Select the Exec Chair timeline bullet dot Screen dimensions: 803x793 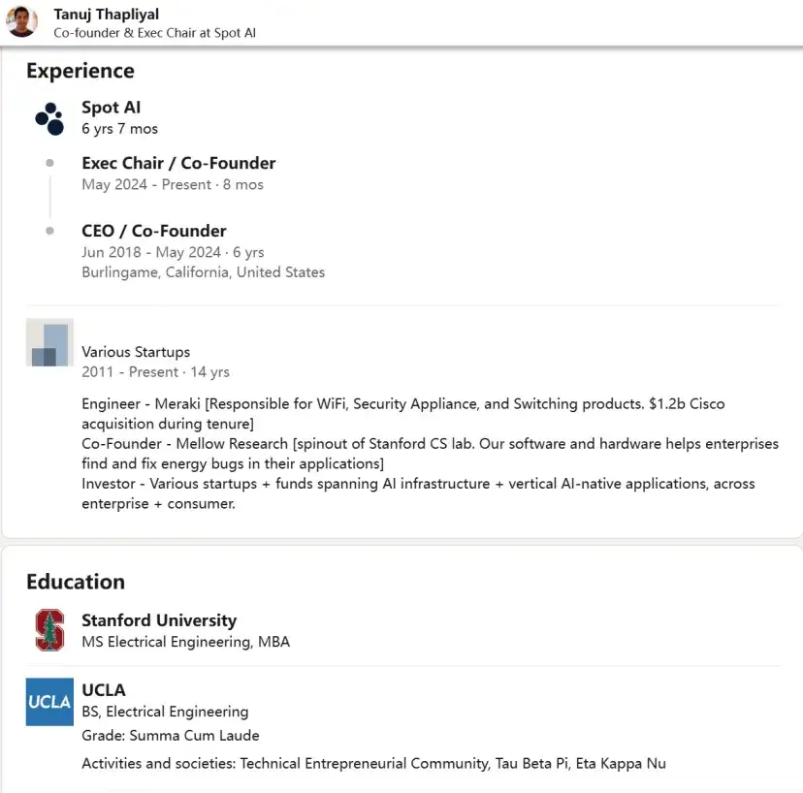point(49,163)
